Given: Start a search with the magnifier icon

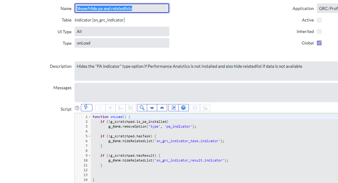Looking at the screenshot, I should (142, 107).
